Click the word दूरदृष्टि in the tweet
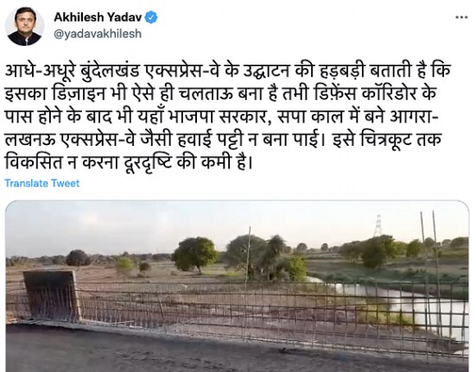This screenshot has width=476, height=372. [149, 162]
